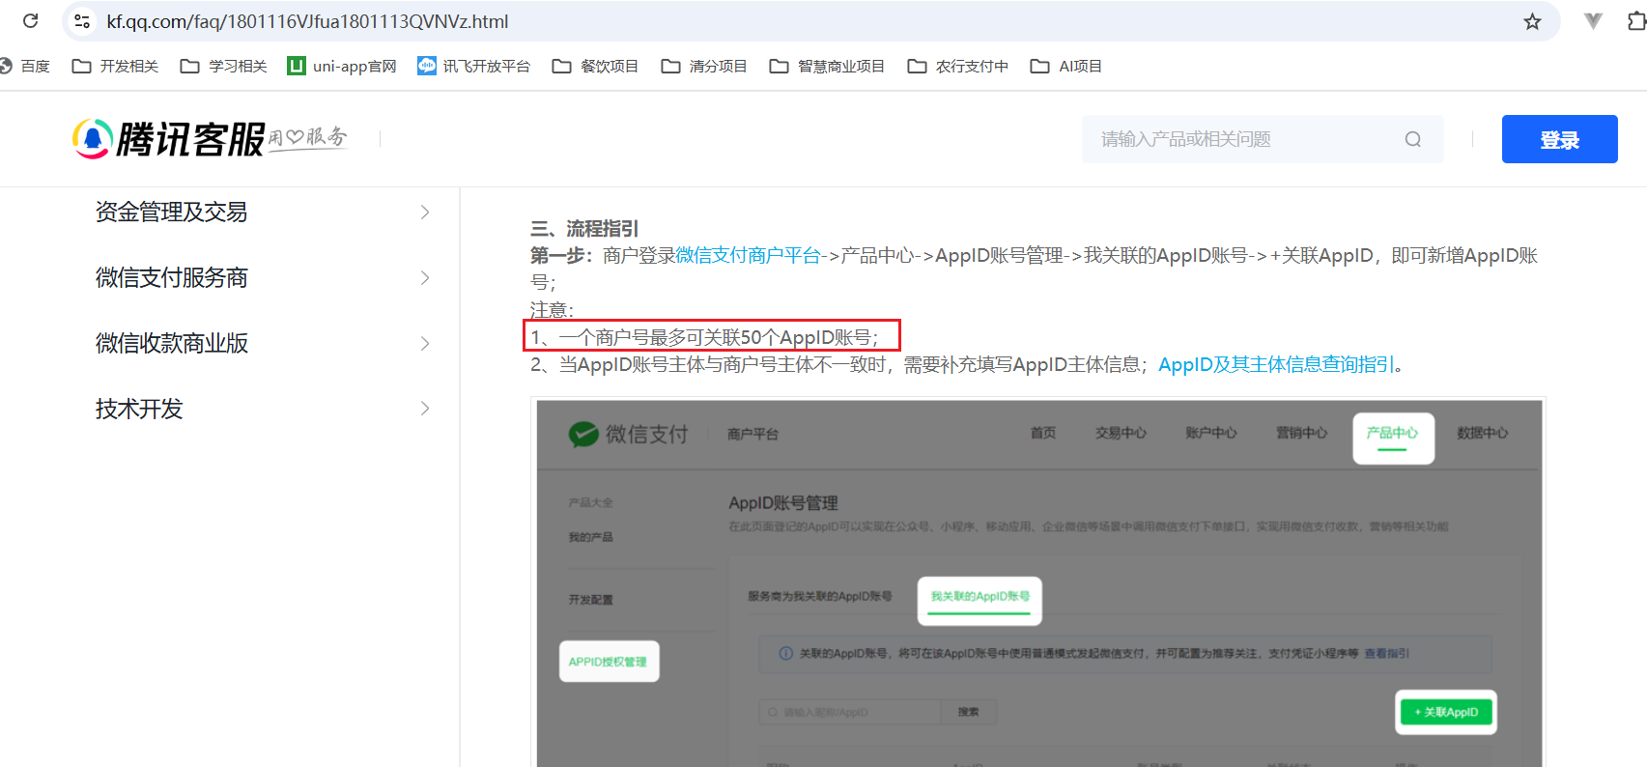Open the 餐饮项目 bookmark folder
This screenshot has height=767, width=1647.
point(595,66)
